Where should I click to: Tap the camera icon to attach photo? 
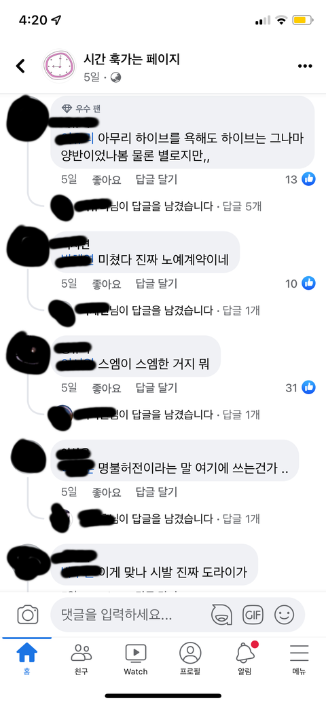point(28,615)
